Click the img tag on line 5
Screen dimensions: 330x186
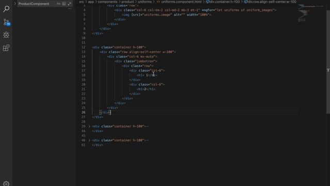(x=167, y=15)
